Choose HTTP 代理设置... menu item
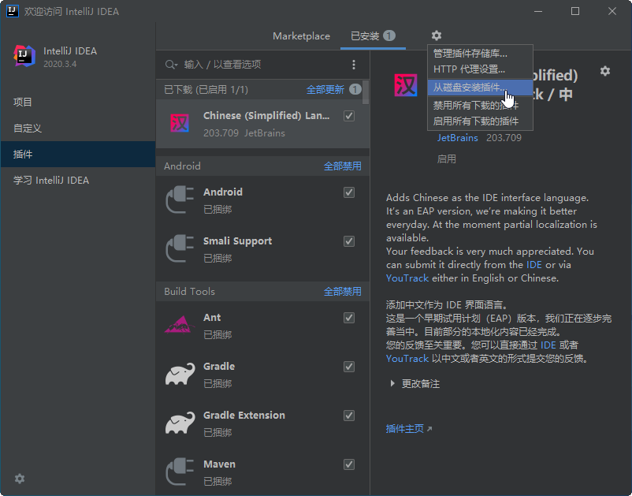The height and width of the screenshot is (496, 632). (480, 69)
